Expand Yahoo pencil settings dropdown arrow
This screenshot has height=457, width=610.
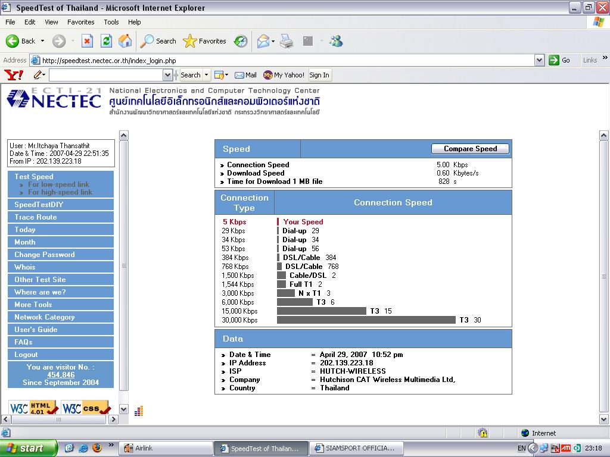click(44, 74)
